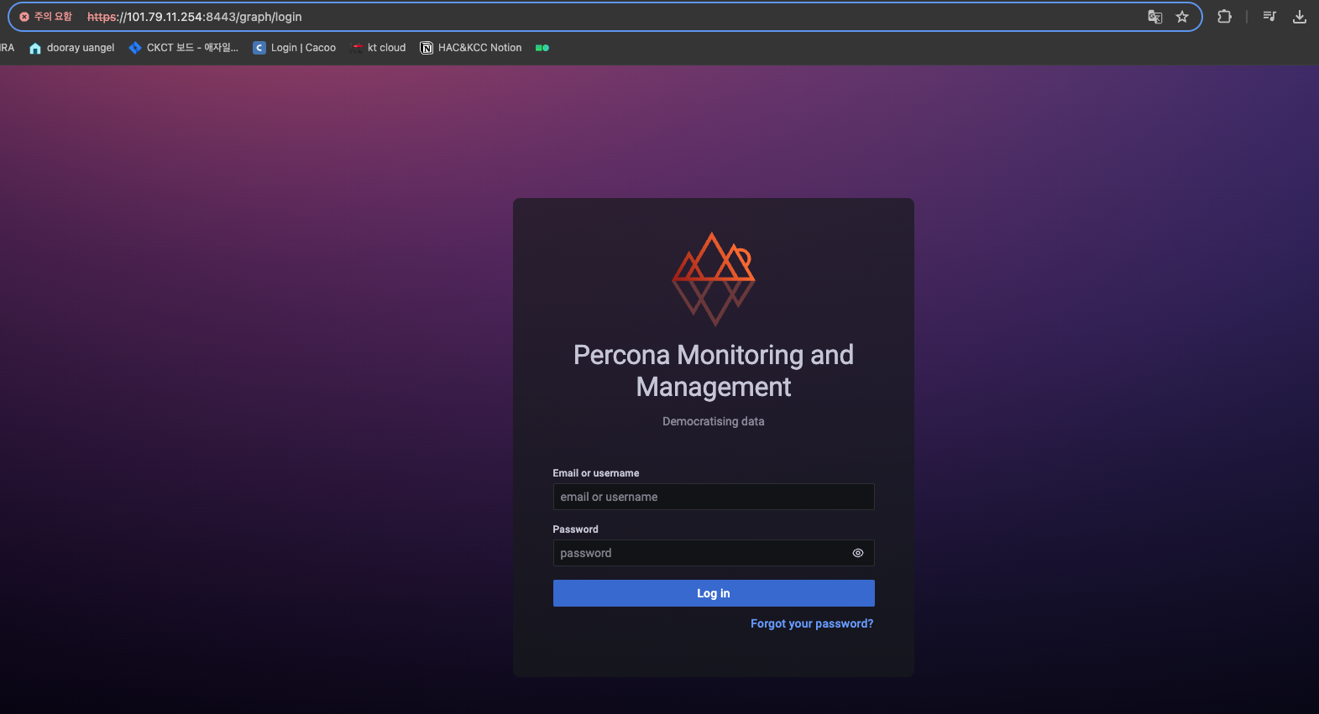Click the Percona mountain logo
Viewport: 1319px width, 714px height.
coord(714,279)
